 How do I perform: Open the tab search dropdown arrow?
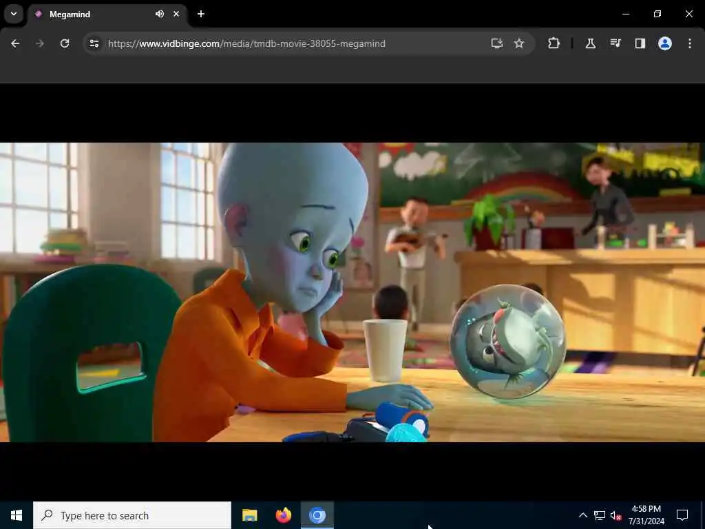(14, 14)
